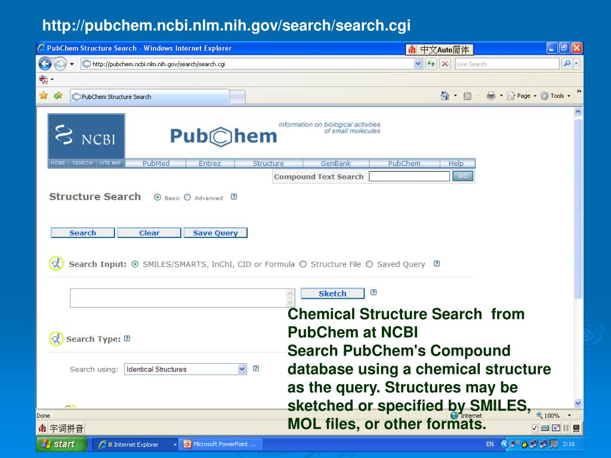Viewport: 611px width, 458px height.
Task: Select the Advanced search radio button
Action: pos(187,197)
